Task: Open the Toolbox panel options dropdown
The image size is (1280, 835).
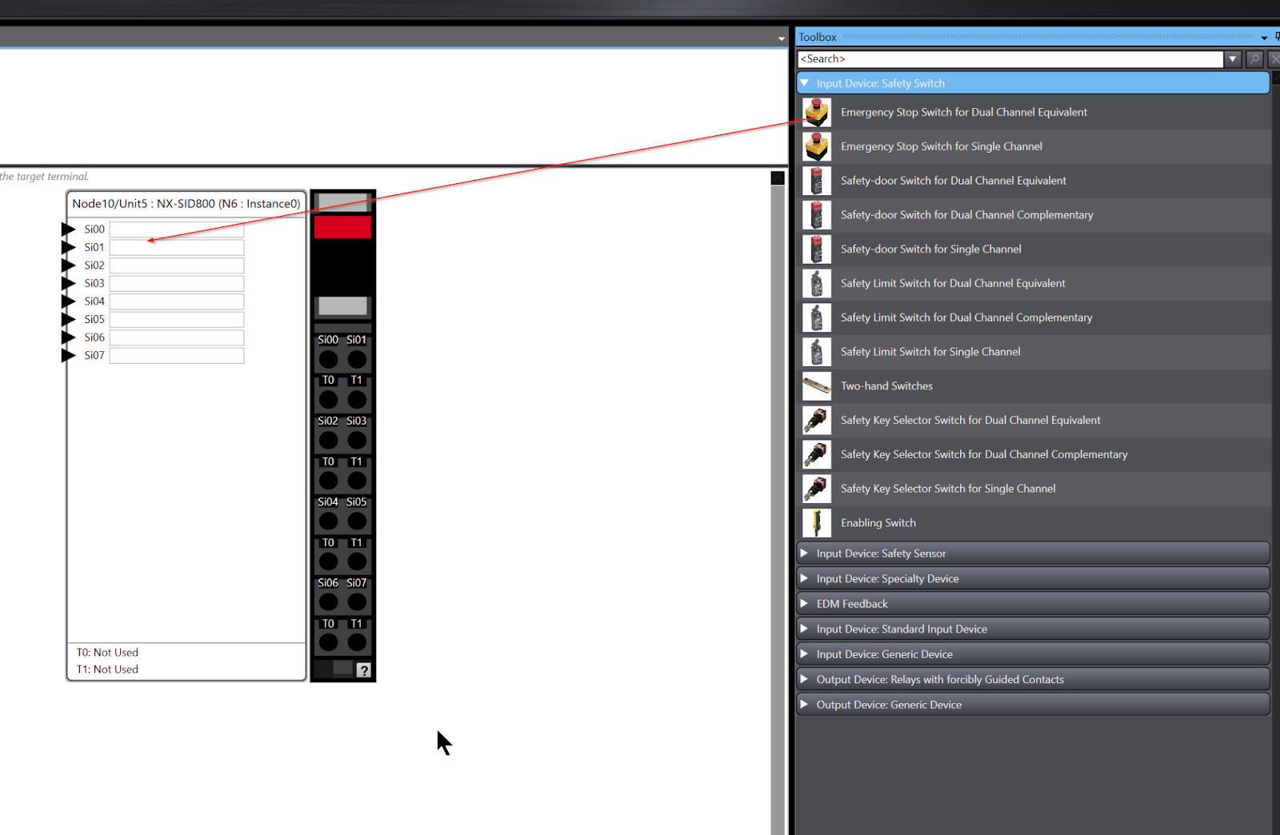Action: click(1264, 38)
